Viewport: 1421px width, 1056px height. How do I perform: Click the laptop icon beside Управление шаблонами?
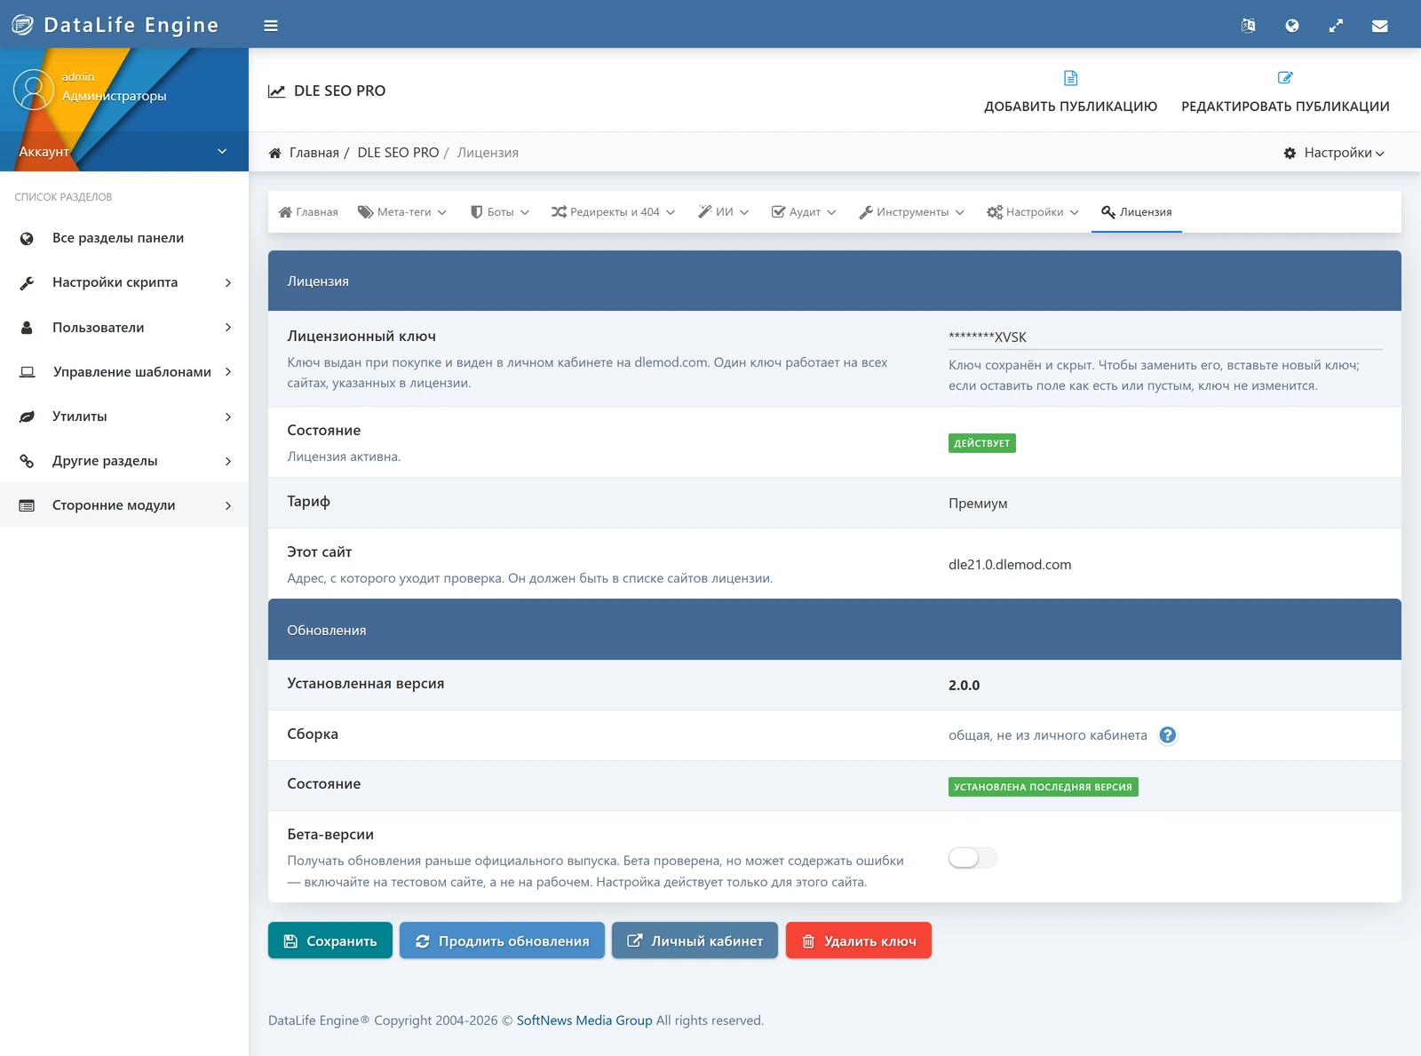pyautogui.click(x=28, y=371)
